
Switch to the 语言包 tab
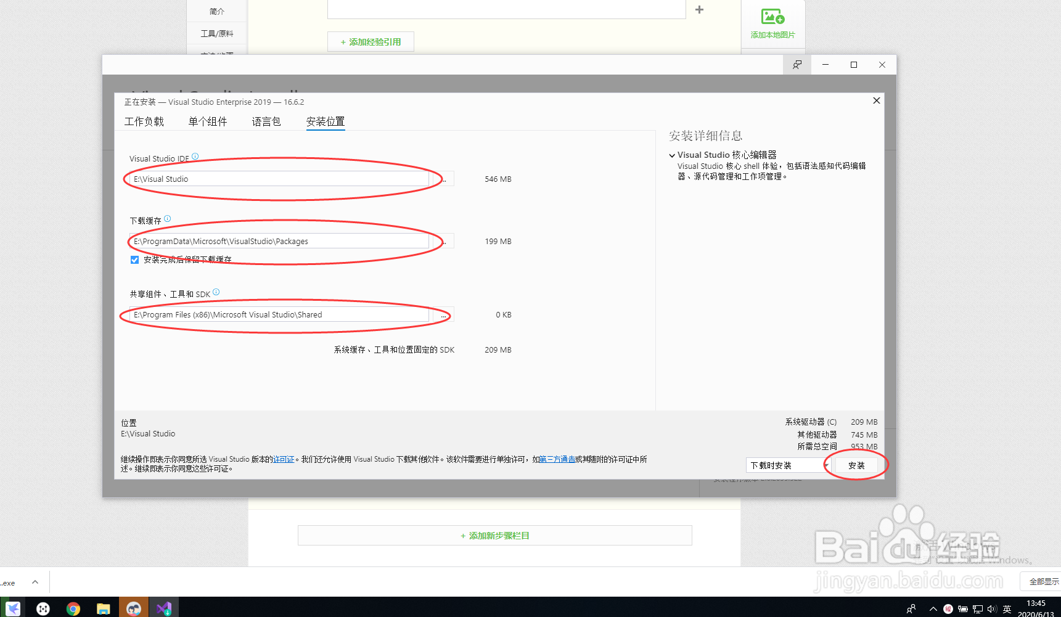(x=266, y=121)
